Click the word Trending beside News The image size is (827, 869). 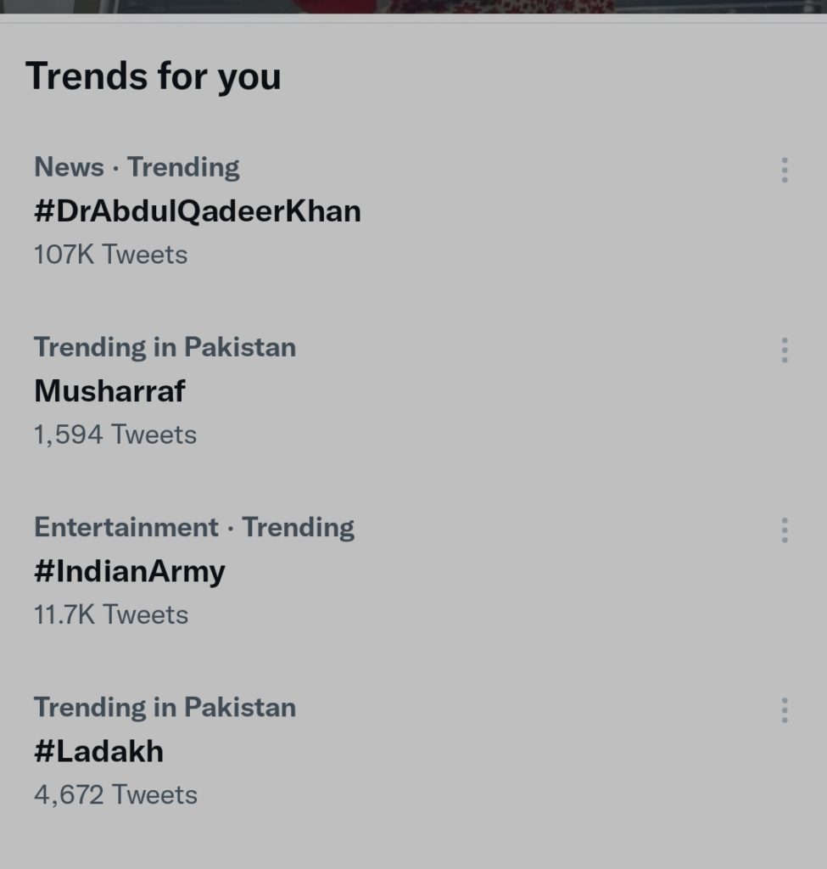point(183,167)
